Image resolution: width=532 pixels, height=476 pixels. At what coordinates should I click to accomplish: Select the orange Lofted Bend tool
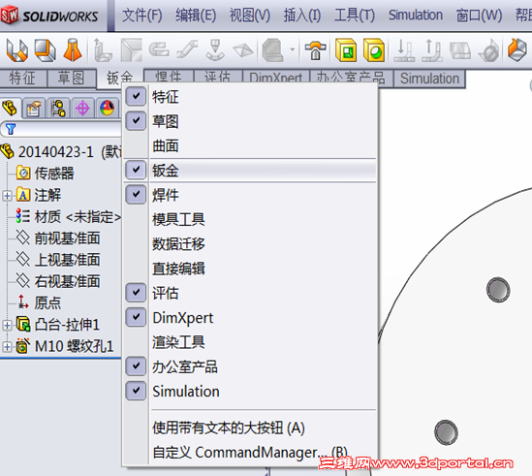73,49
